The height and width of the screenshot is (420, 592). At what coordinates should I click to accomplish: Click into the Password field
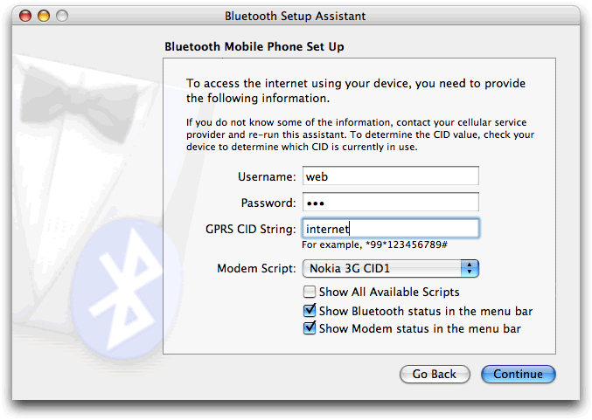[390, 203]
